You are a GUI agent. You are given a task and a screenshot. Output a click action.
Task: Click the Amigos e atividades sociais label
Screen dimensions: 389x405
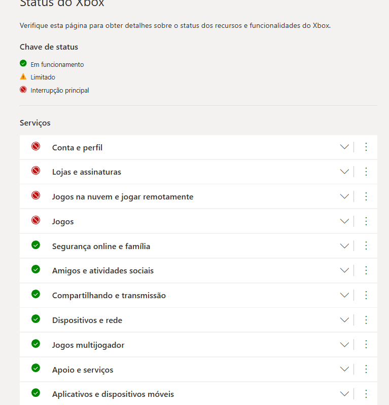pos(102,271)
